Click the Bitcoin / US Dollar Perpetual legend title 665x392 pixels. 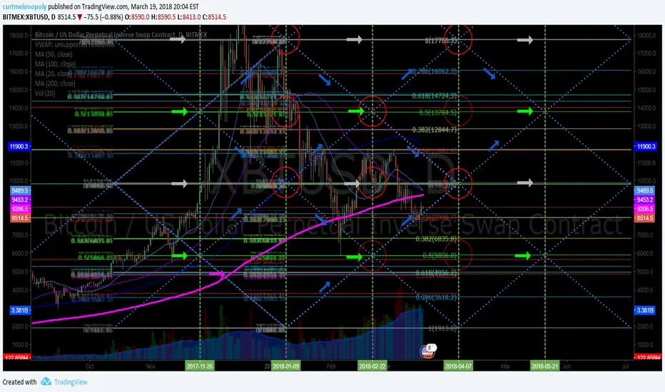pyautogui.click(x=121, y=35)
